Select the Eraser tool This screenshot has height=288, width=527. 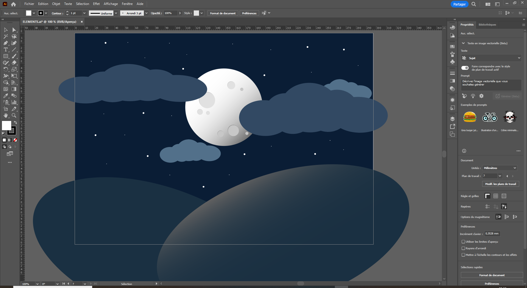tap(14, 63)
